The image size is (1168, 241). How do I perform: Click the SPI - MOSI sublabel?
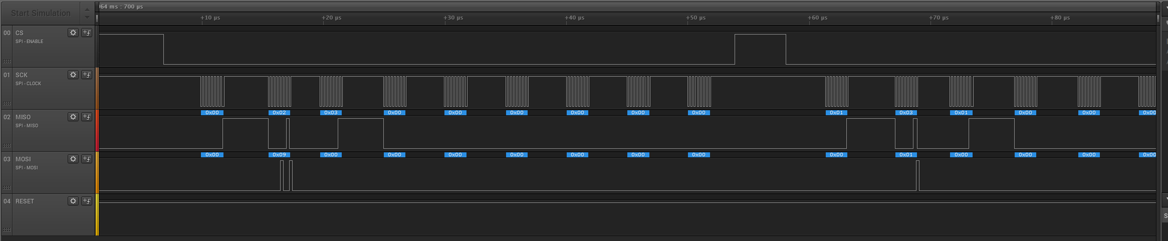tap(27, 168)
